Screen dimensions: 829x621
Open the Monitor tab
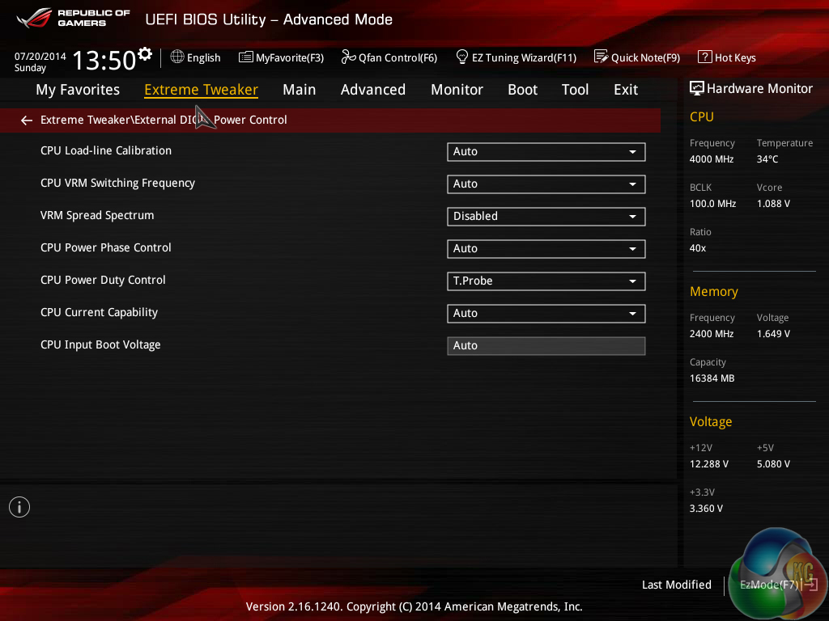coord(457,90)
